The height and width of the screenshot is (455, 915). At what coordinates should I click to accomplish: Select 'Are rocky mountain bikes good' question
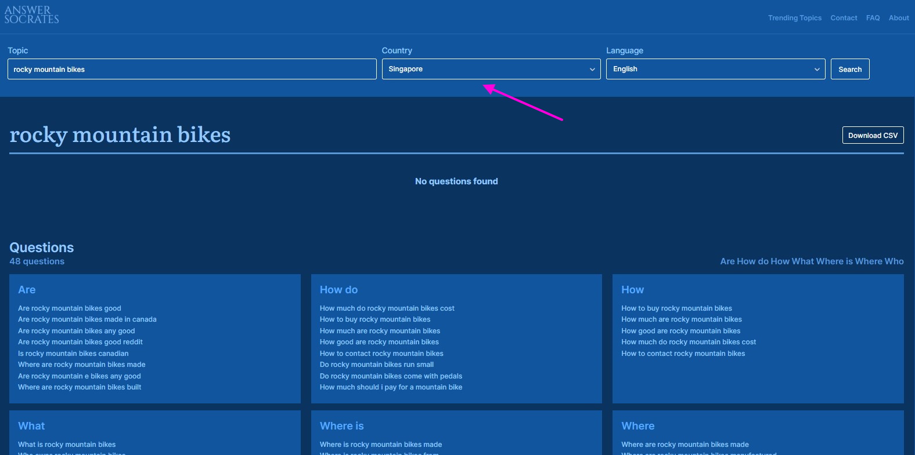pyautogui.click(x=70, y=308)
